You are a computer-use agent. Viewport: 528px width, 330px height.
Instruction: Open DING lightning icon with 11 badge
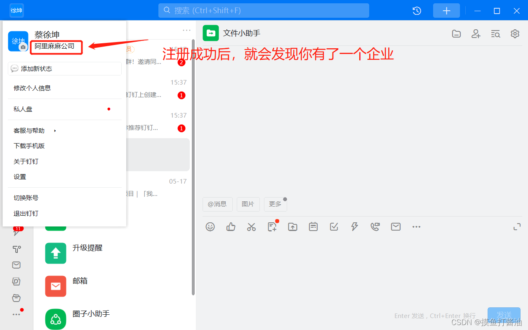[17, 231]
